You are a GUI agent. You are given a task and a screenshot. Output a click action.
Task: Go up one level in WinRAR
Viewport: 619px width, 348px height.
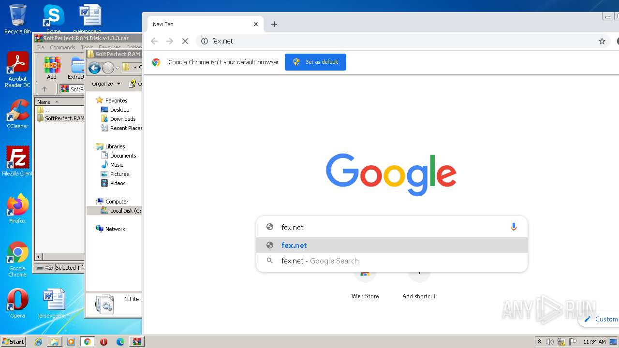44,89
